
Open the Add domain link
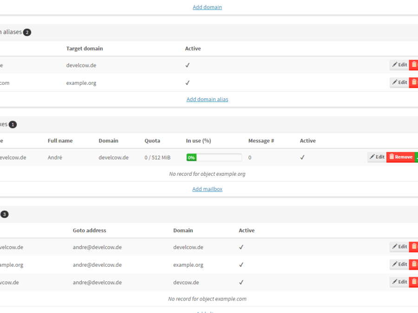[207, 7]
